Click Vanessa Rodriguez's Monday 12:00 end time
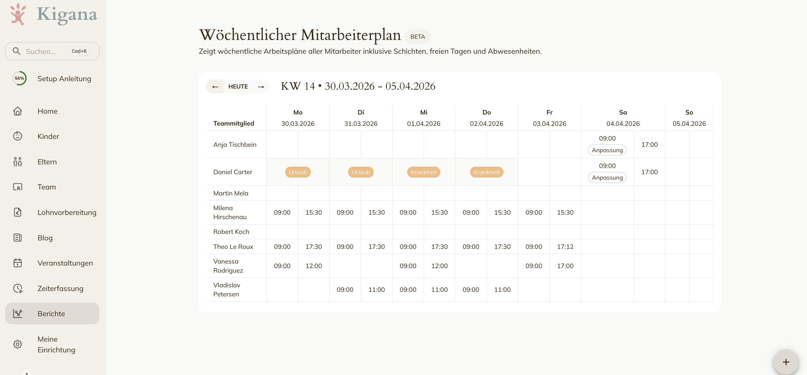 313,266
